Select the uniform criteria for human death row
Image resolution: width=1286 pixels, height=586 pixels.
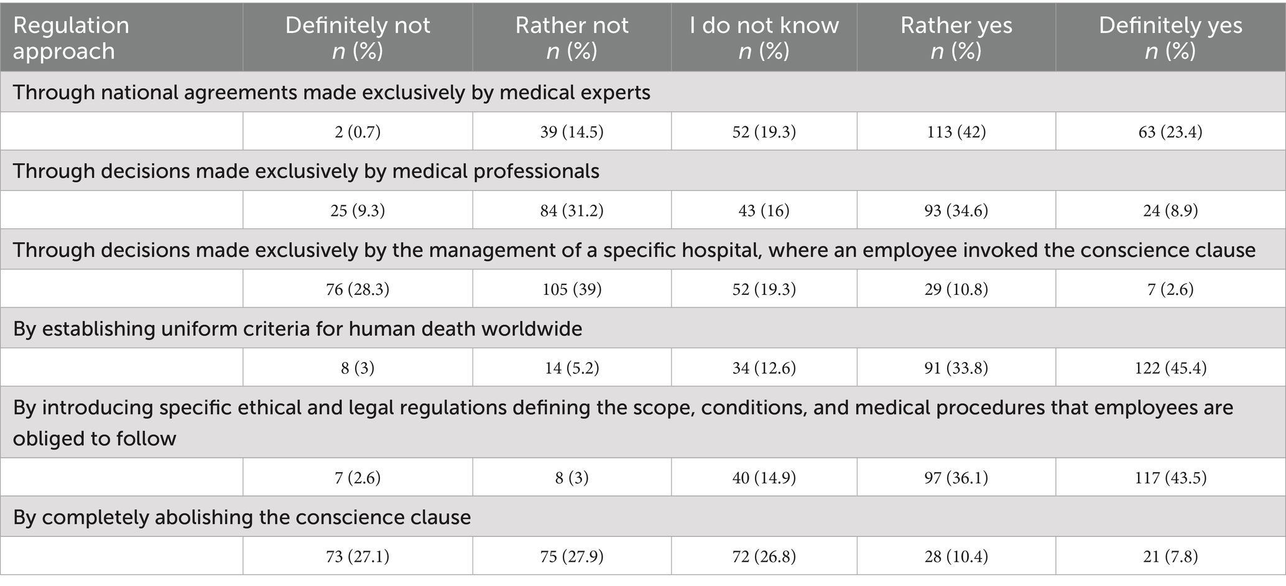click(297, 328)
